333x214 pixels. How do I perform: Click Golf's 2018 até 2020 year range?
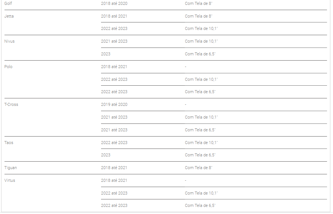click(114, 3)
